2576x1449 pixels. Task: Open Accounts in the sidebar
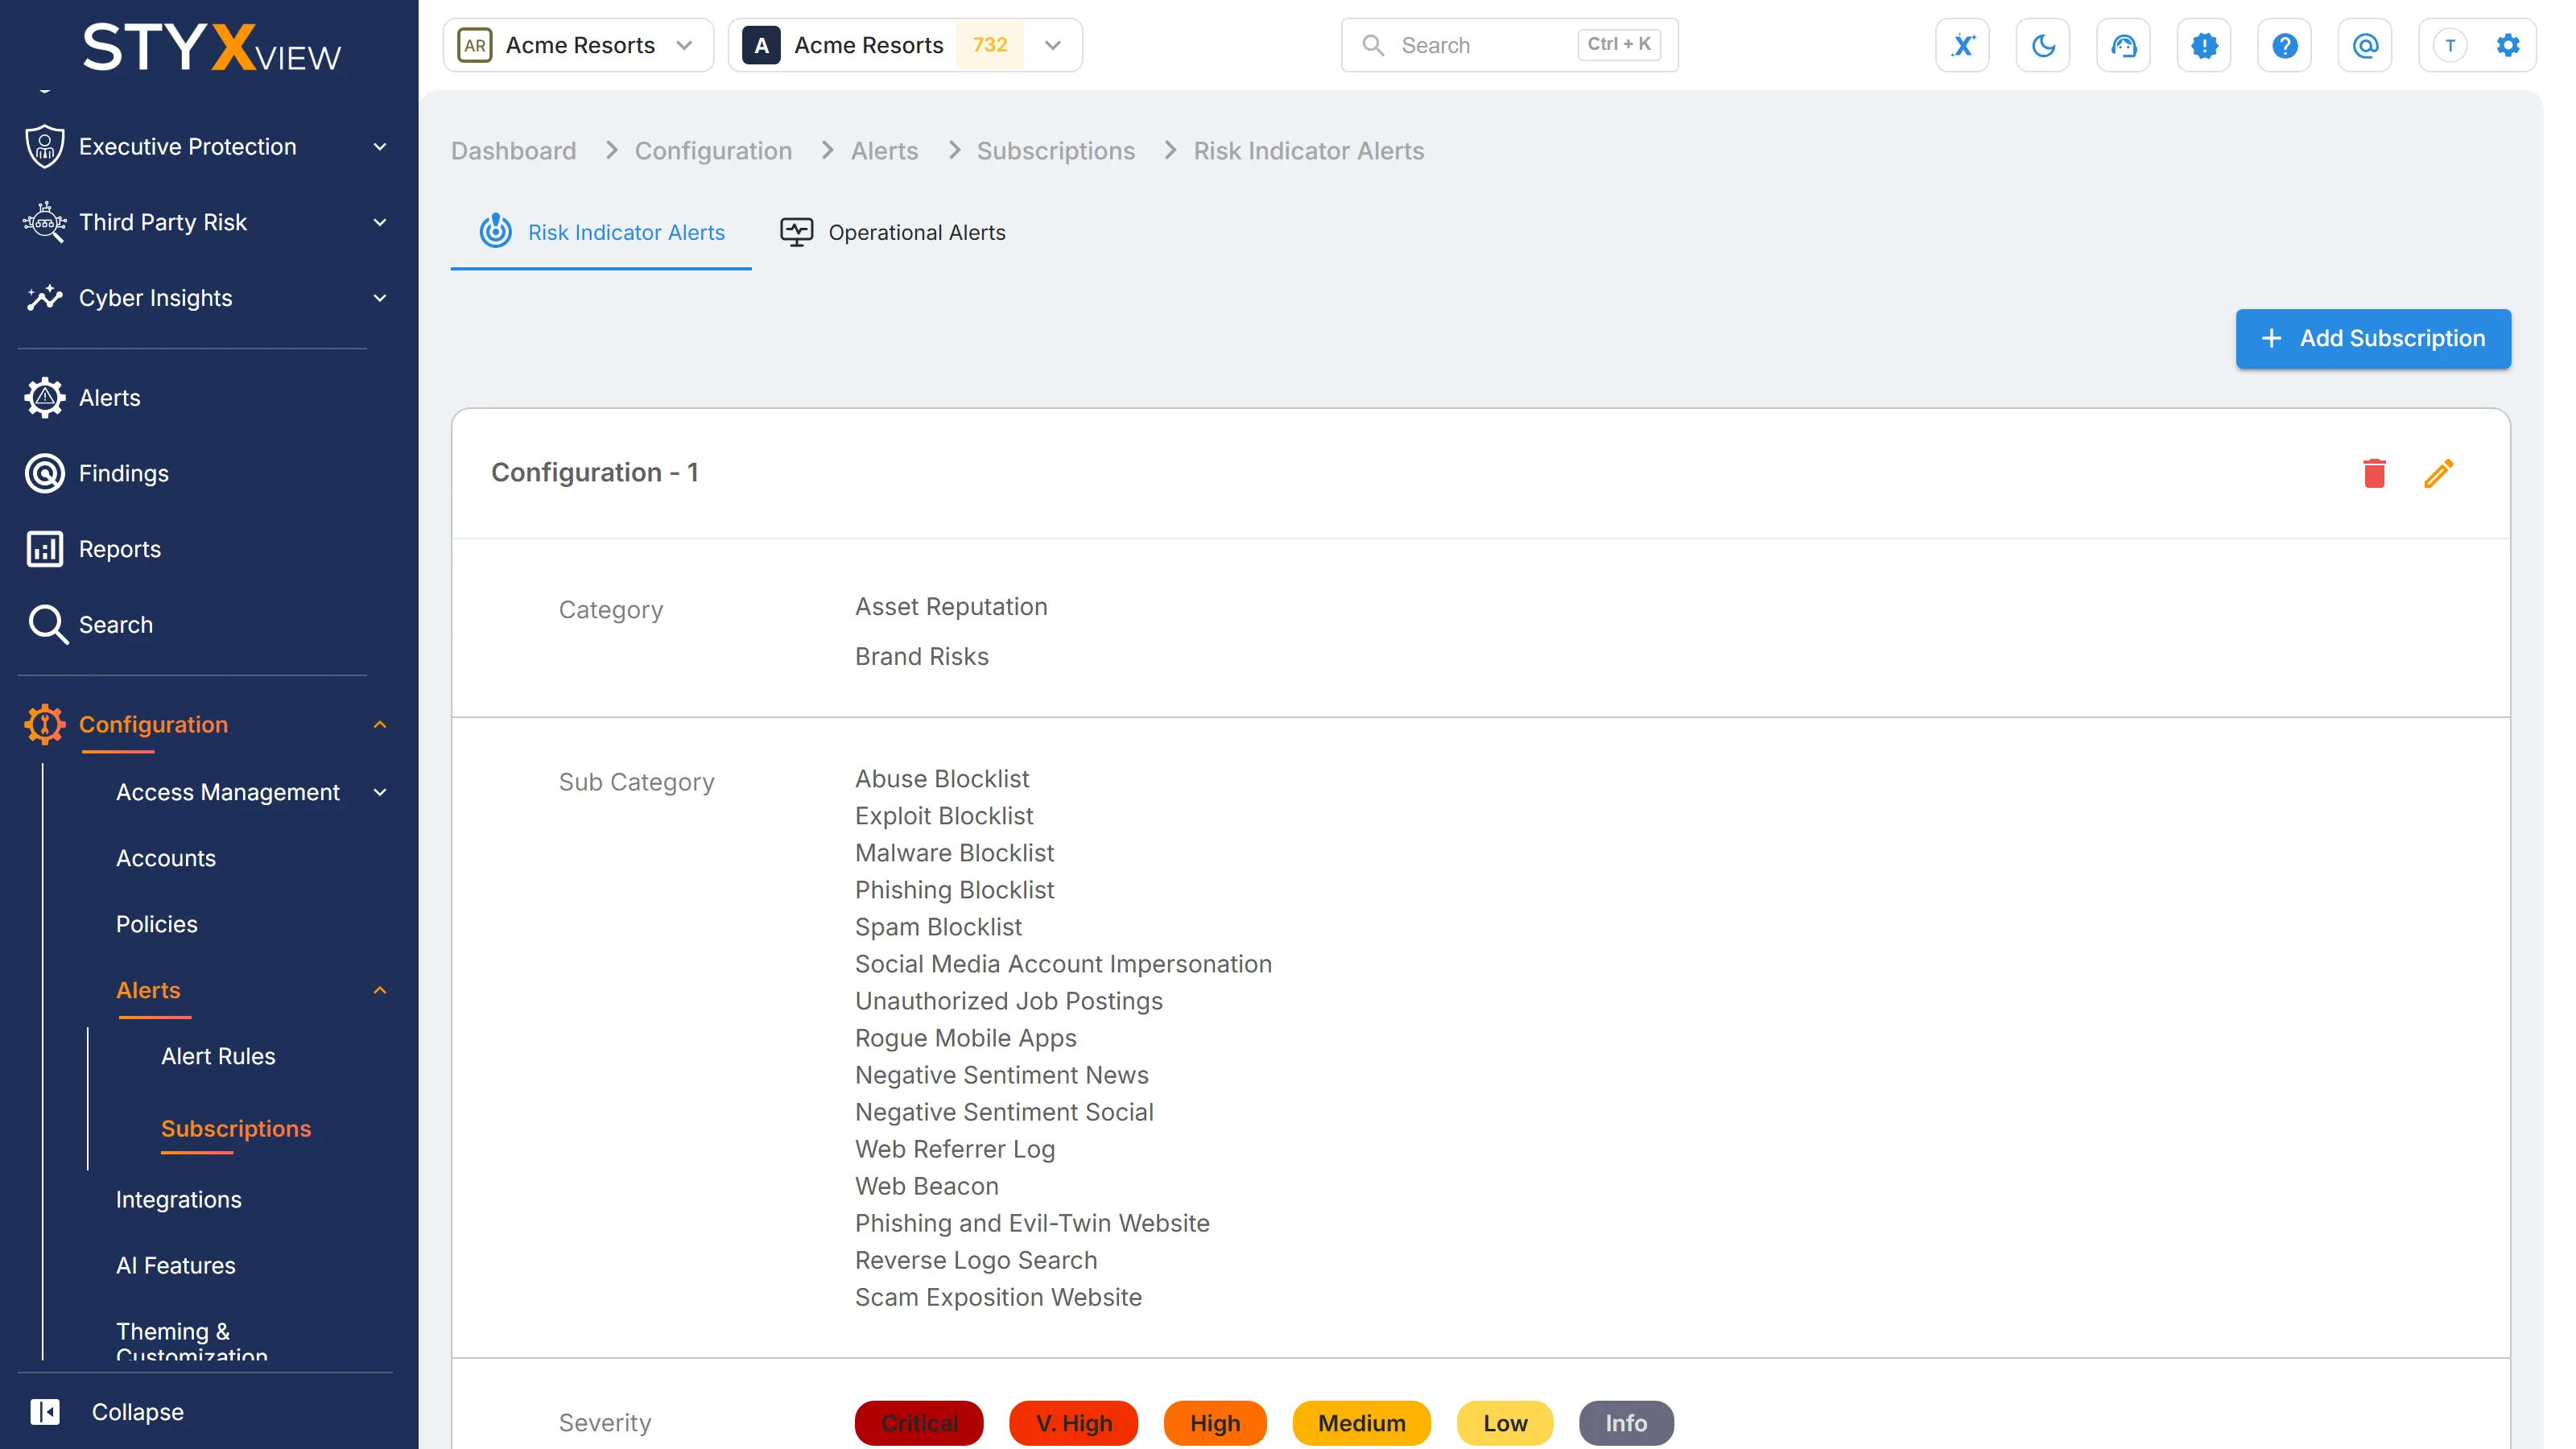(x=166, y=858)
